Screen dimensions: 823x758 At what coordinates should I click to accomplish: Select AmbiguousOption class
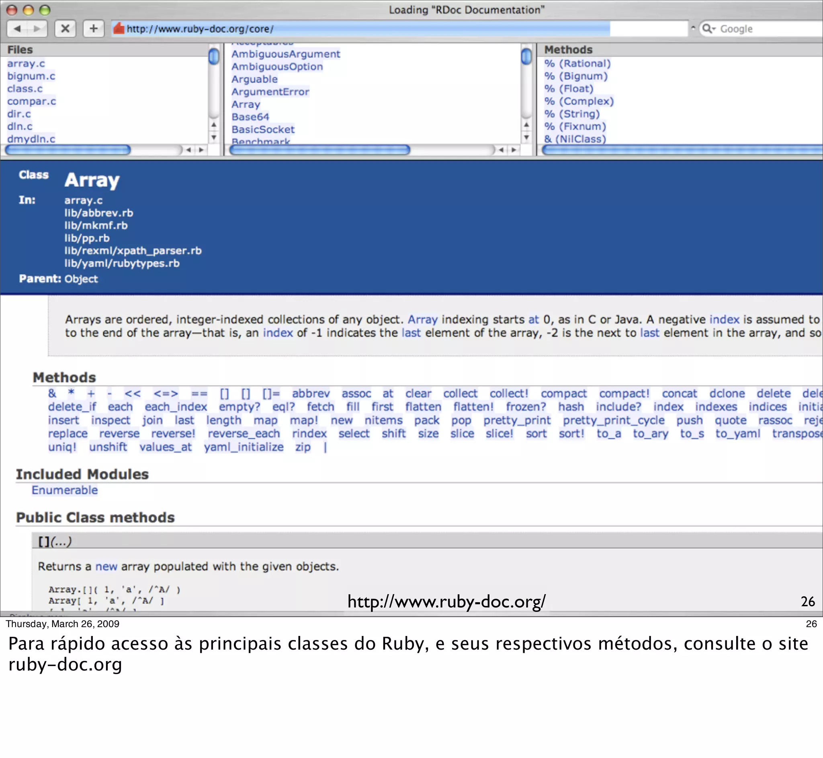pos(277,67)
